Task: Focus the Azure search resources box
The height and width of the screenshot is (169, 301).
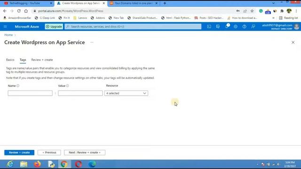Action: [133, 26]
